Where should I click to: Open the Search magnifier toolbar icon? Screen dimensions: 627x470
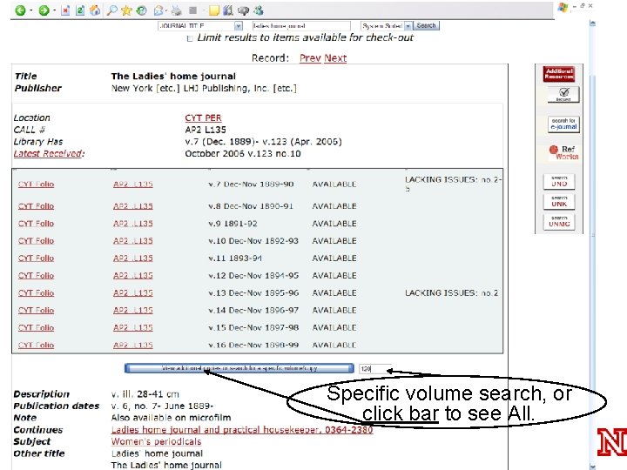[x=112, y=10]
